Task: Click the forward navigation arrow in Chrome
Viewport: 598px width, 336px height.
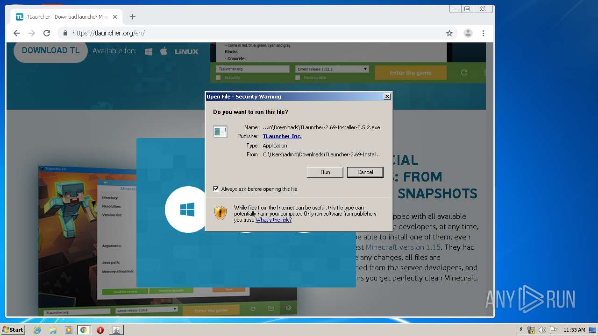Action: (32, 33)
